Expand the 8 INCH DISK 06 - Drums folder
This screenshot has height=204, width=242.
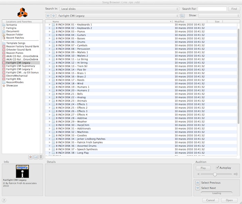pos(50,42)
